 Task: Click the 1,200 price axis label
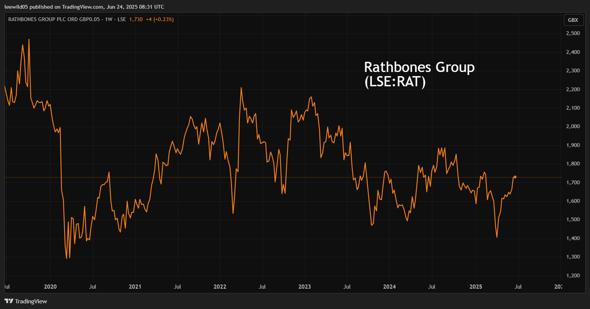click(x=573, y=275)
